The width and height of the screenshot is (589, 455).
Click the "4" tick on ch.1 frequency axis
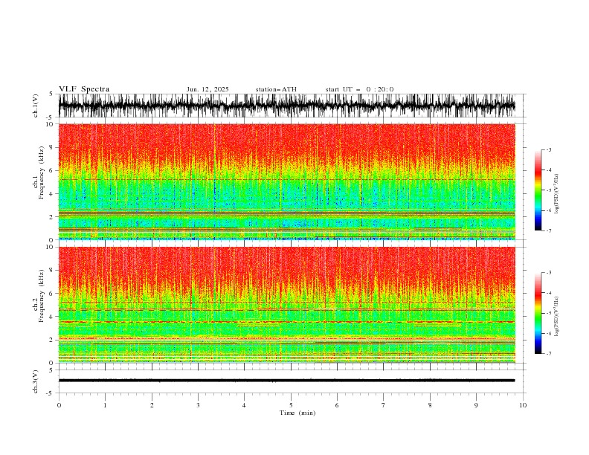pos(53,194)
